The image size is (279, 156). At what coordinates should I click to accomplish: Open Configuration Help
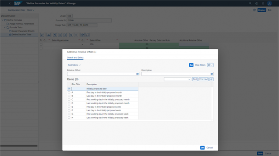(x=16, y=10)
